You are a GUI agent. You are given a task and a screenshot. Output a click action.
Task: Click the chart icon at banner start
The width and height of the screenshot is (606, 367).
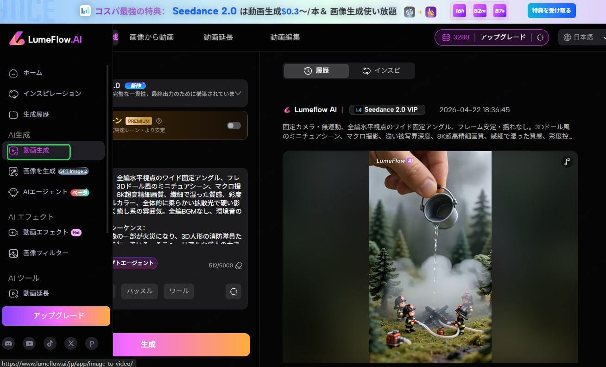[85, 11]
